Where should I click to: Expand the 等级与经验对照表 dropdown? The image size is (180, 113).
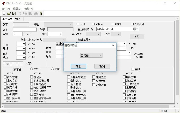[55, 40]
